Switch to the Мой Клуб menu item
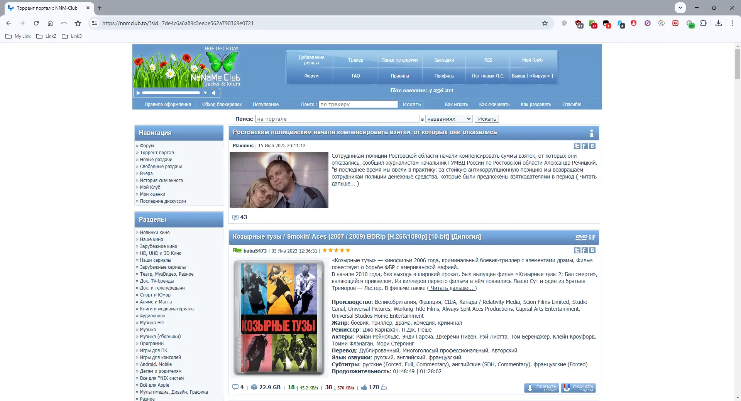The width and height of the screenshot is (741, 401). (x=532, y=60)
